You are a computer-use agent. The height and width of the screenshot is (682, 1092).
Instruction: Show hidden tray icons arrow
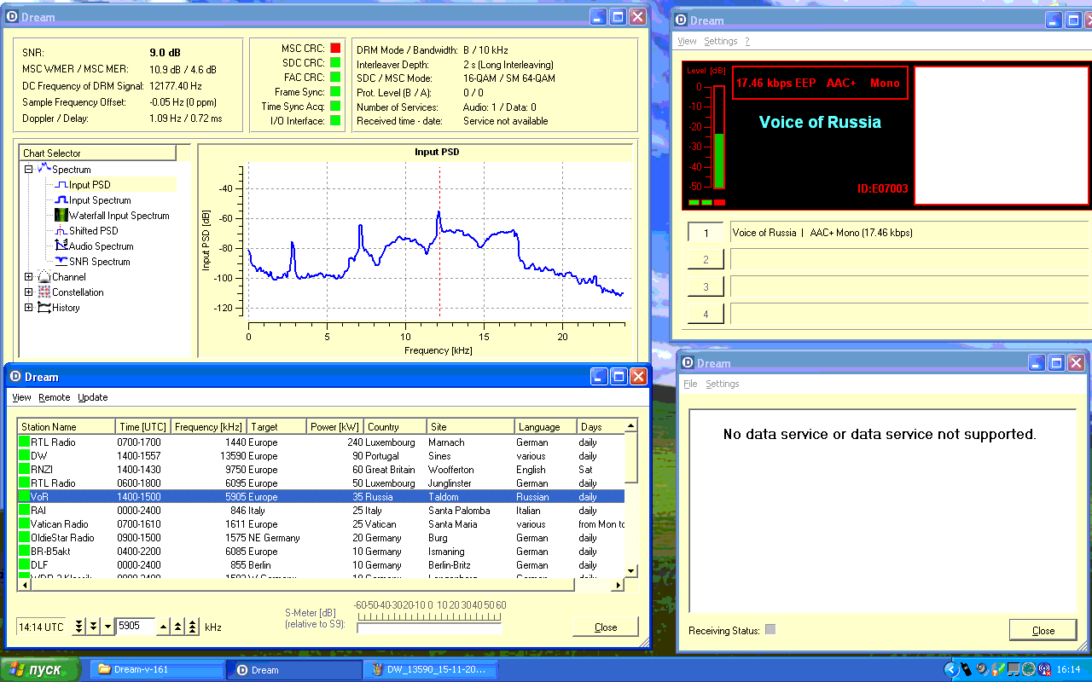(951, 669)
